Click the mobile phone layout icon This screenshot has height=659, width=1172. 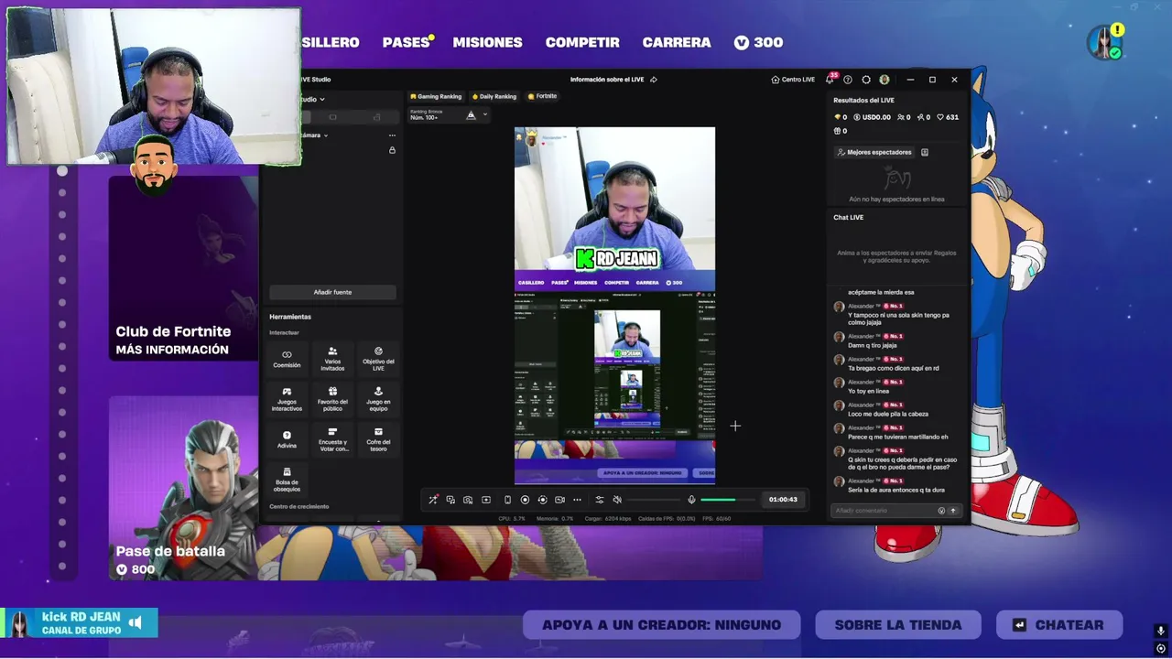(507, 500)
